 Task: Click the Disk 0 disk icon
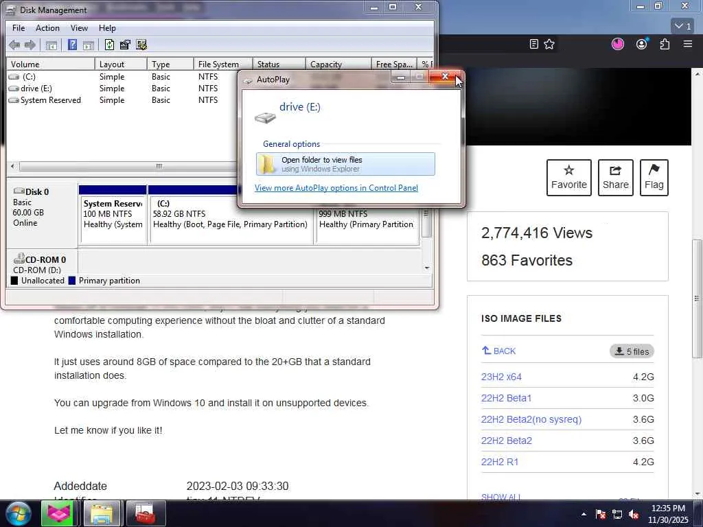point(19,191)
